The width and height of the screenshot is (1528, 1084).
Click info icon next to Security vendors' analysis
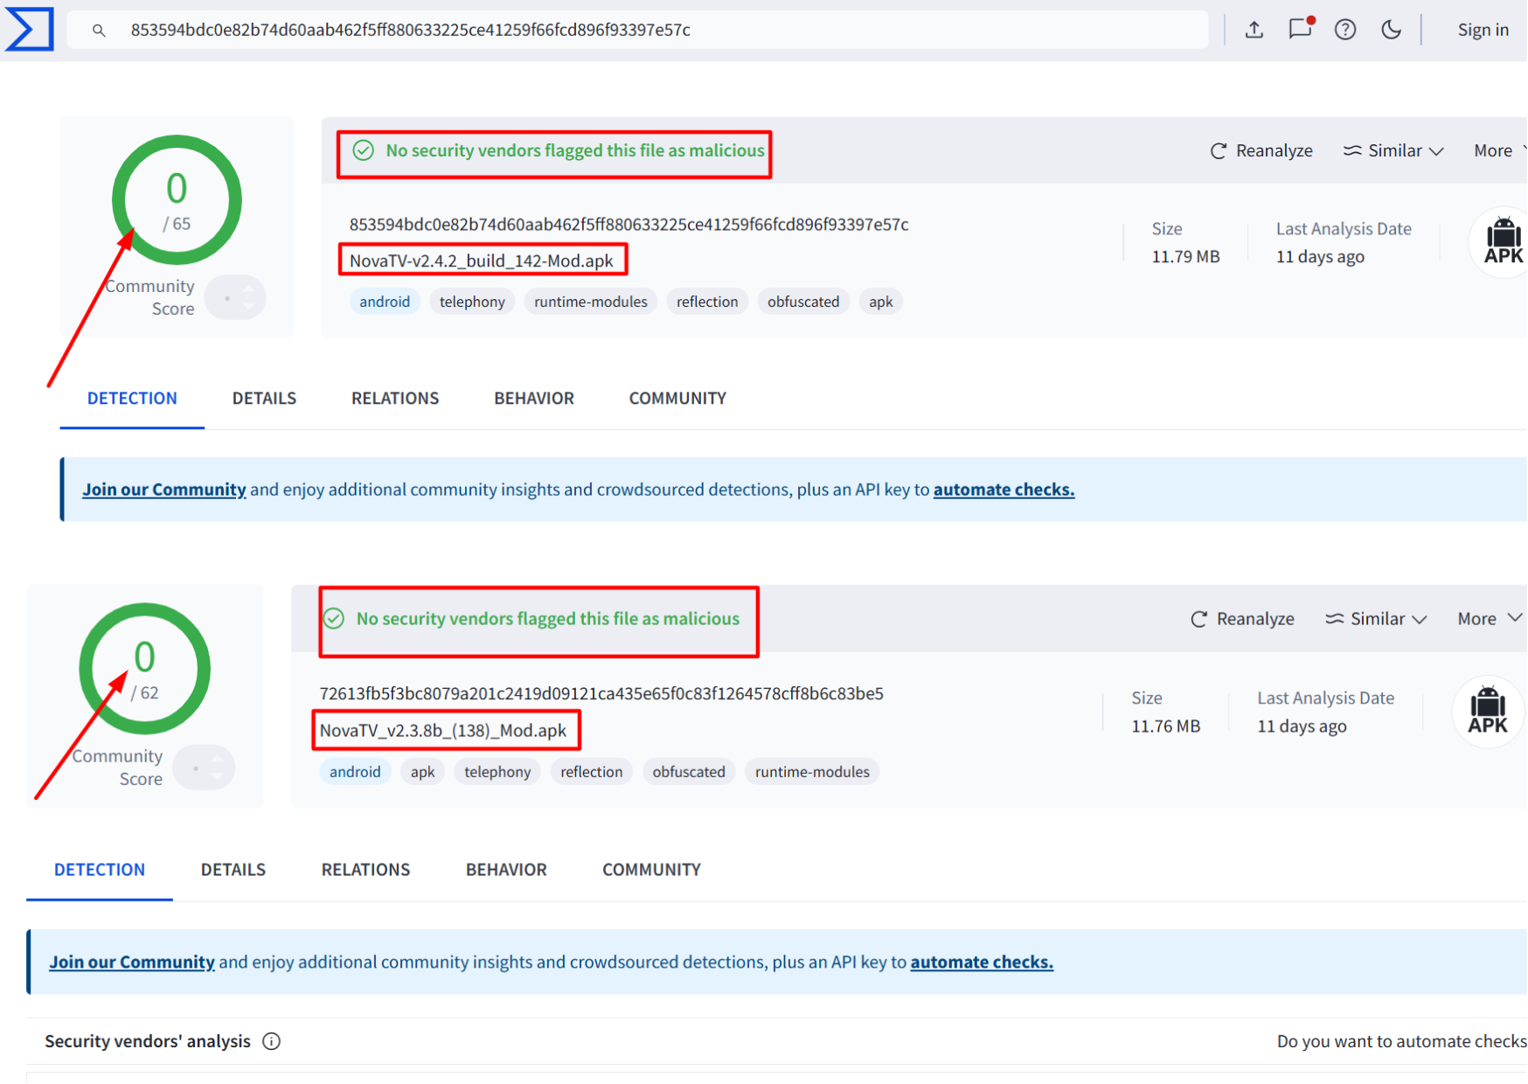[272, 1041]
